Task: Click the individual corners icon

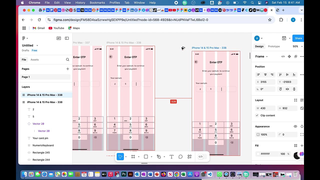Action: point(302,134)
